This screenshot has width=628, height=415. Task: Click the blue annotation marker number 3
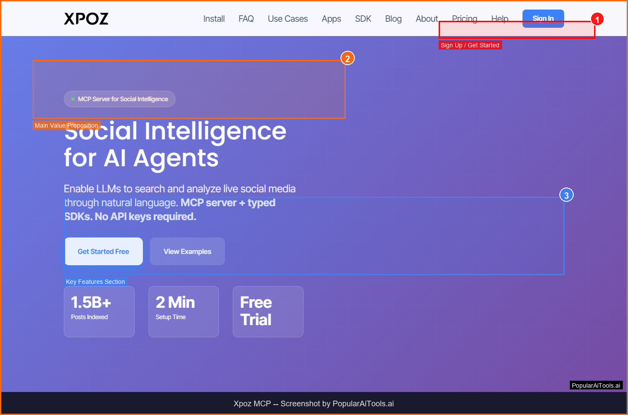566,195
